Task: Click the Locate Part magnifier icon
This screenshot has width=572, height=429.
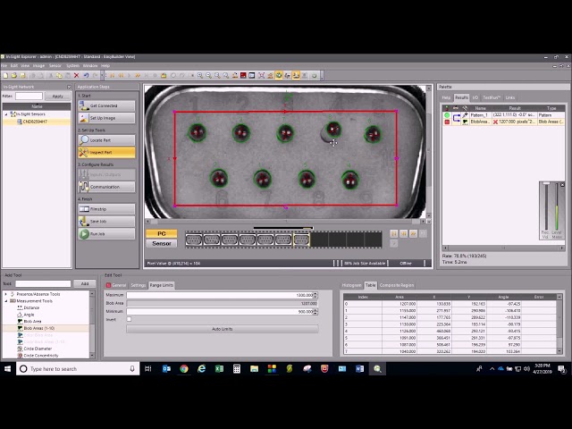Action: tap(84, 140)
